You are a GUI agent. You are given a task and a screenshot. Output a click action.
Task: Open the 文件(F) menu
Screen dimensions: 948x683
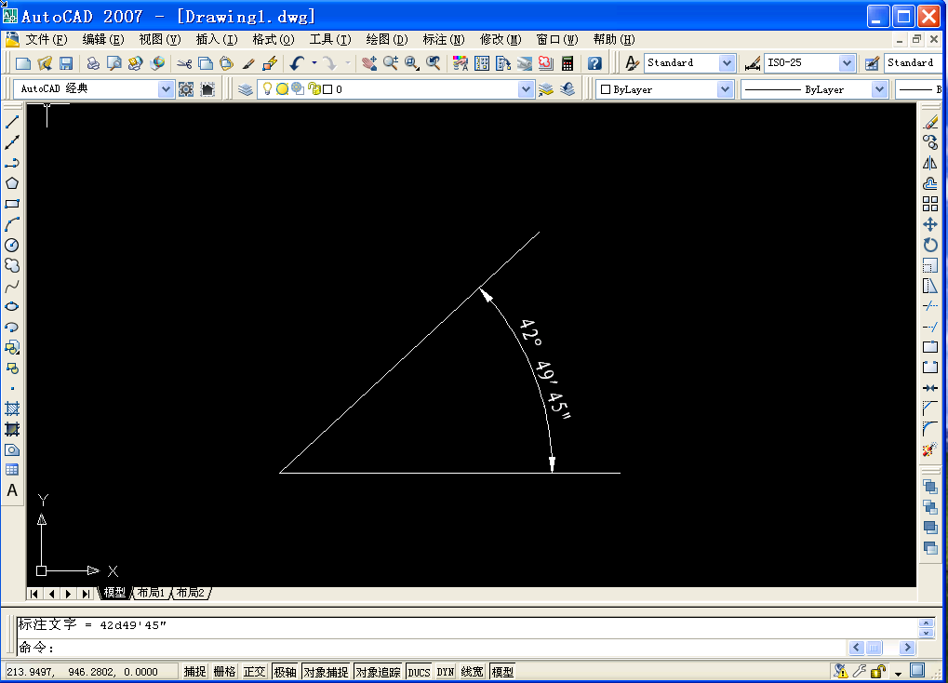coord(46,40)
